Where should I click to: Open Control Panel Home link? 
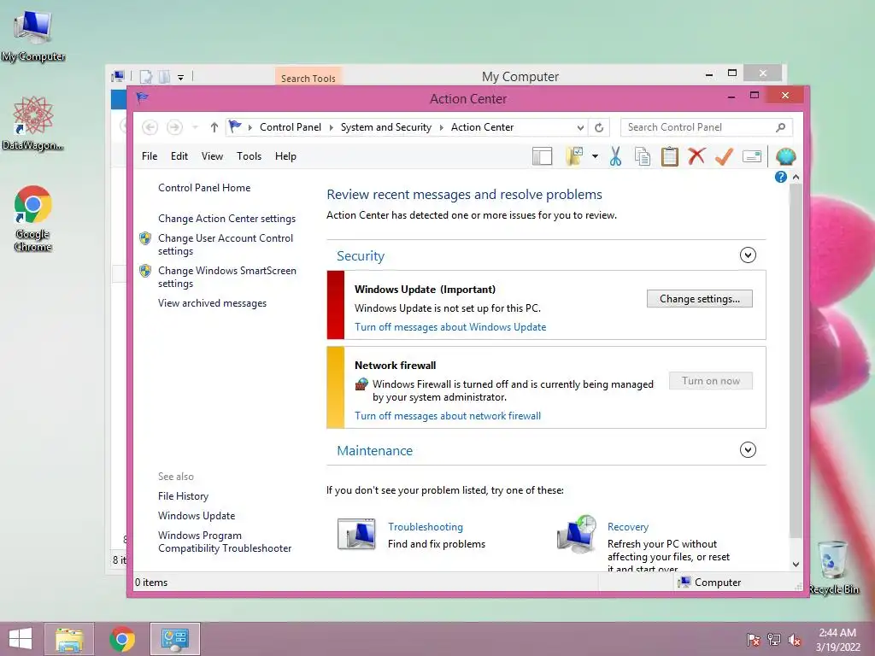tap(204, 187)
